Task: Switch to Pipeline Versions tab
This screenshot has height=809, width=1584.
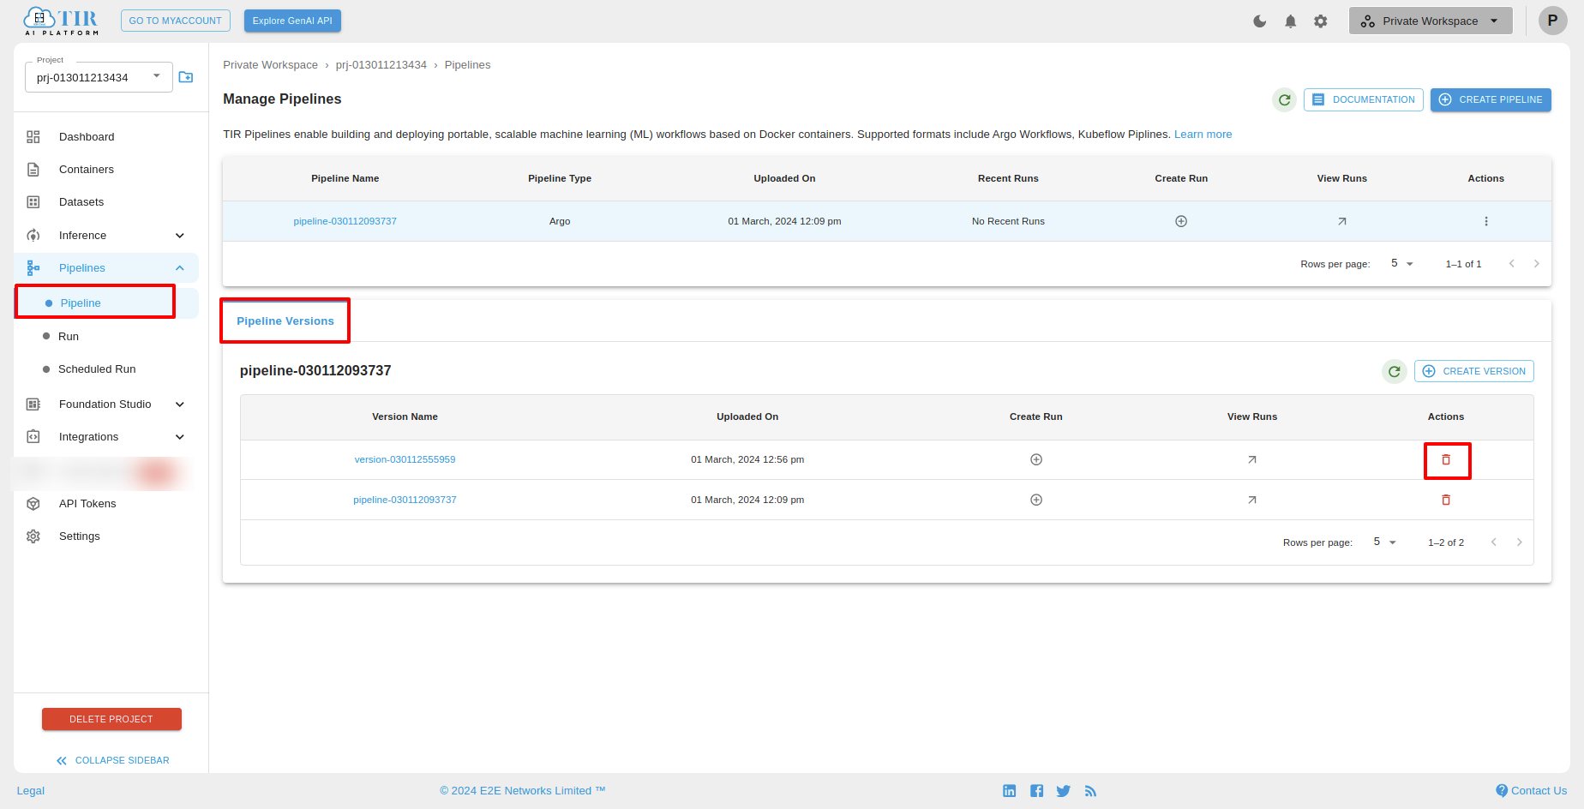Action: pos(285,321)
